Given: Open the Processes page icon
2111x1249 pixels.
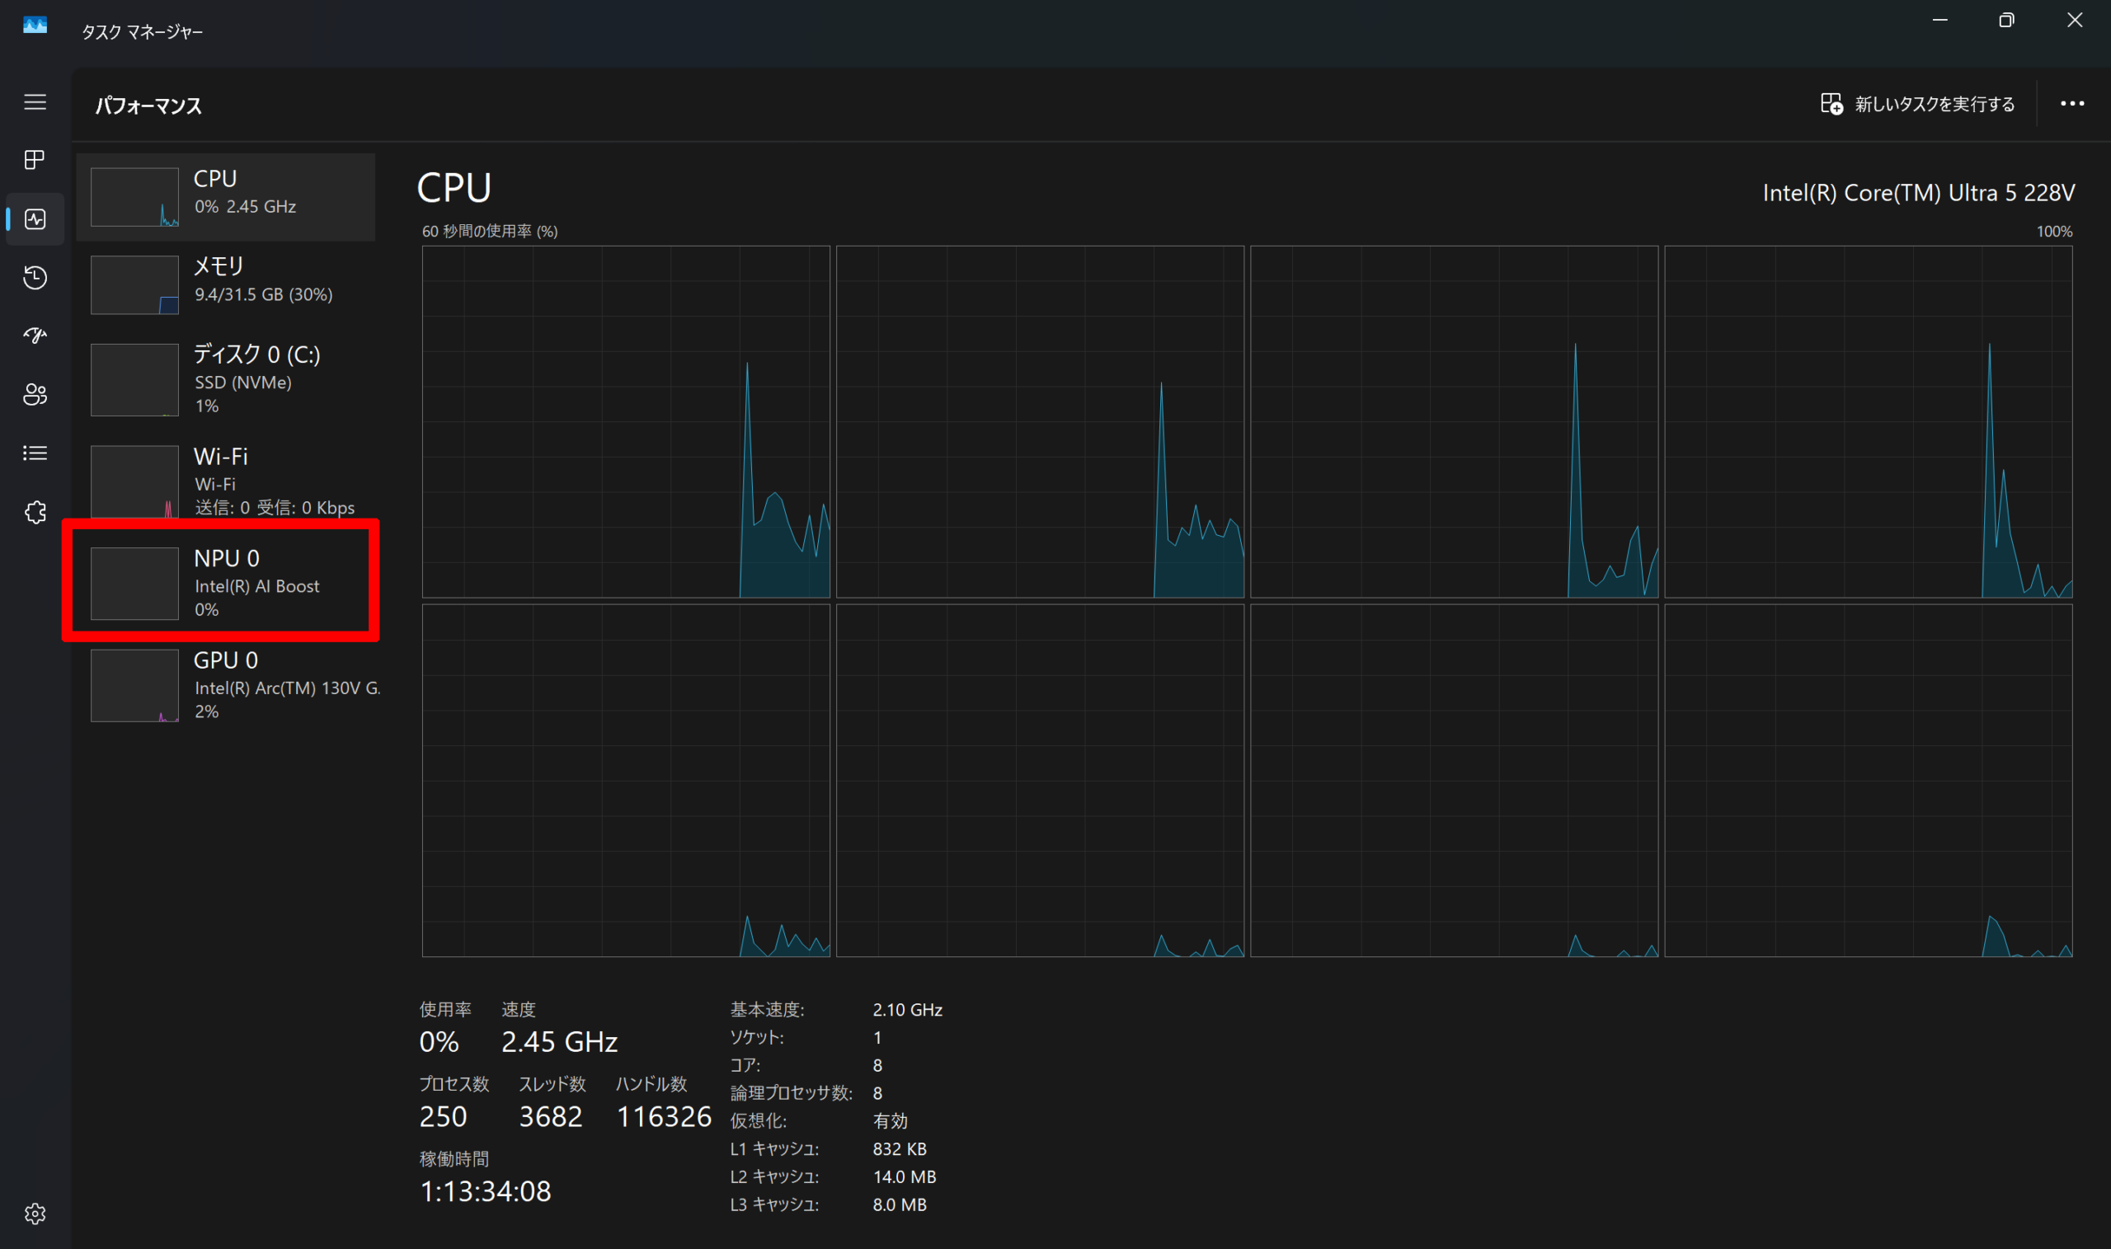Looking at the screenshot, I should click(x=35, y=160).
